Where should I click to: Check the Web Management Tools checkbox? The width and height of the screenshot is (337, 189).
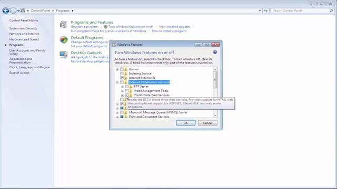pyautogui.click(x=127, y=91)
